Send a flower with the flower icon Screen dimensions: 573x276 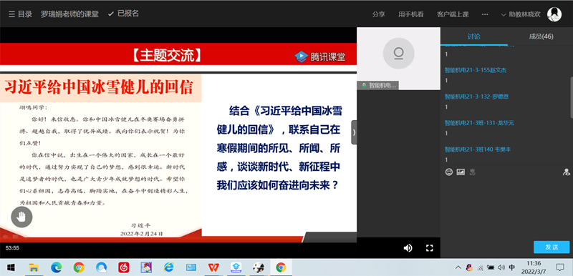[472, 172]
